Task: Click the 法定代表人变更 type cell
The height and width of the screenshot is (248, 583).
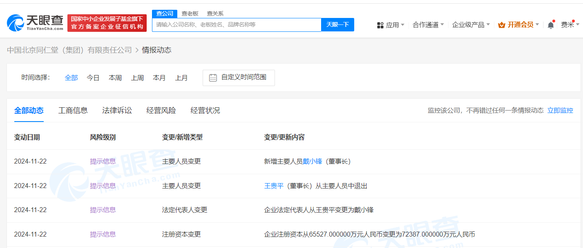Action: (x=185, y=210)
